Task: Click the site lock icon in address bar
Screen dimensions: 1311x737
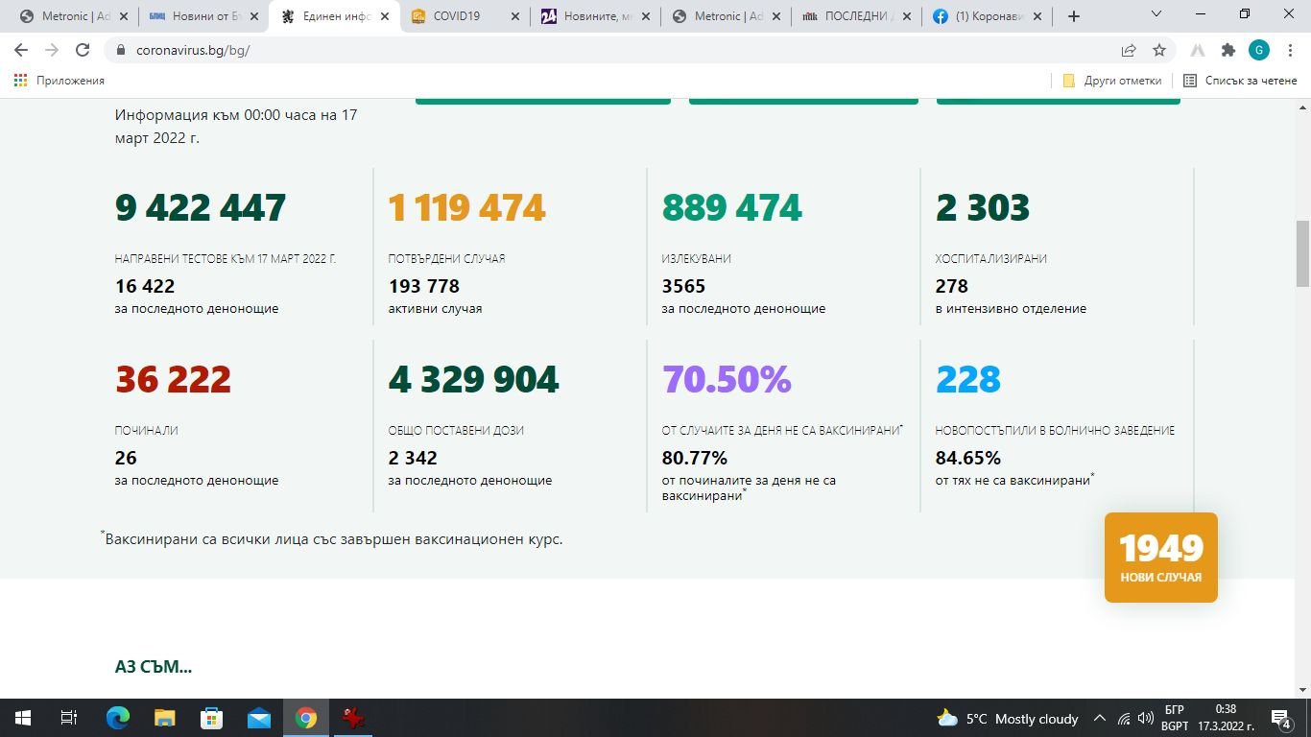Action: pos(121,50)
